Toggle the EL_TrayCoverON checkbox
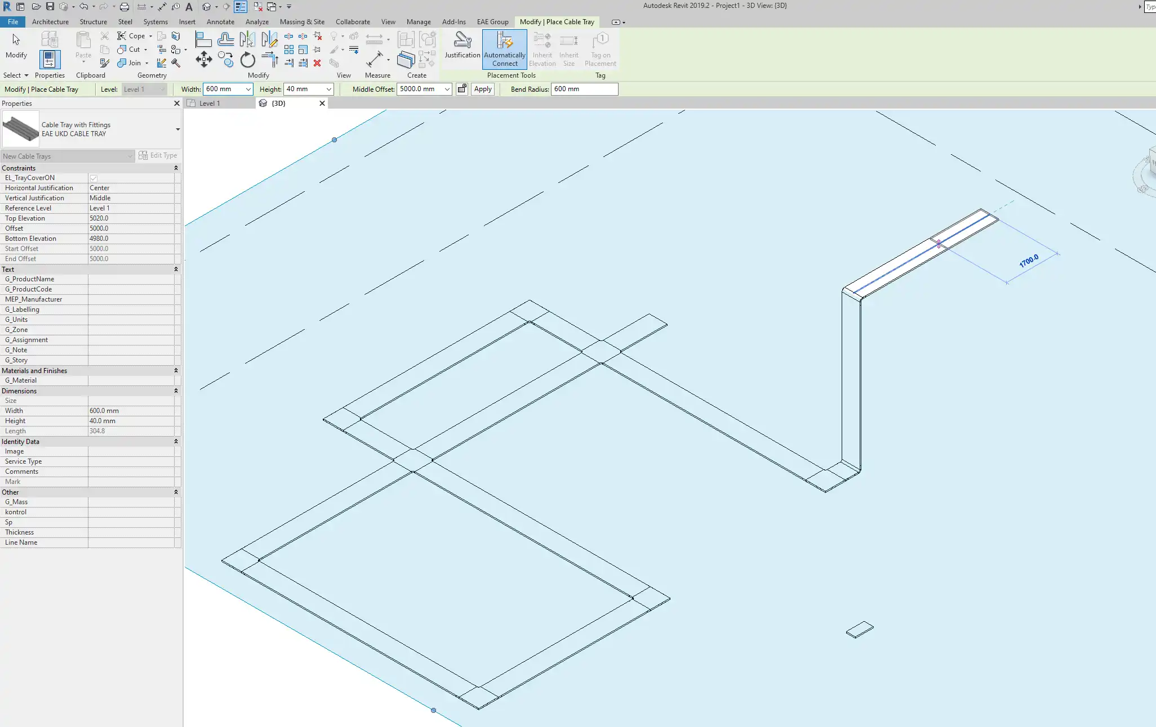1156x727 pixels. (94, 178)
